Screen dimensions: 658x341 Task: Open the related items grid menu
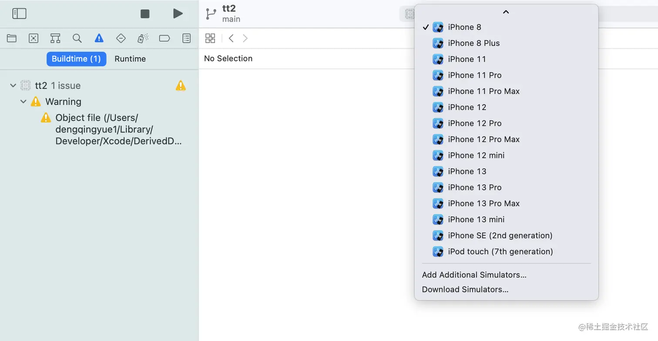coord(210,38)
